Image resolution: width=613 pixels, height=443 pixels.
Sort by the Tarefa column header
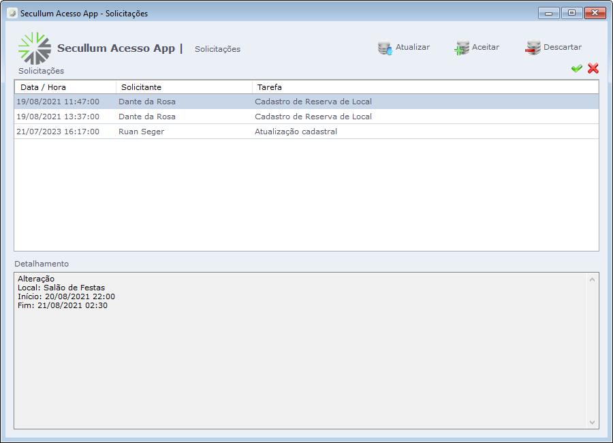(425, 87)
